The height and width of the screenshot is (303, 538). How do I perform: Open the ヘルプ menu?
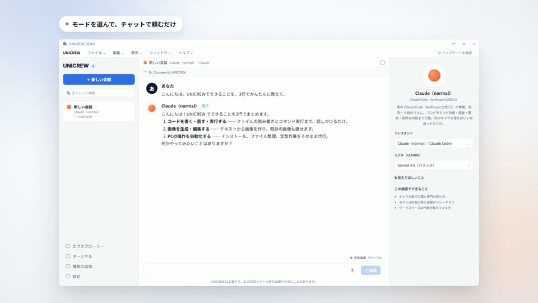pyautogui.click(x=185, y=53)
